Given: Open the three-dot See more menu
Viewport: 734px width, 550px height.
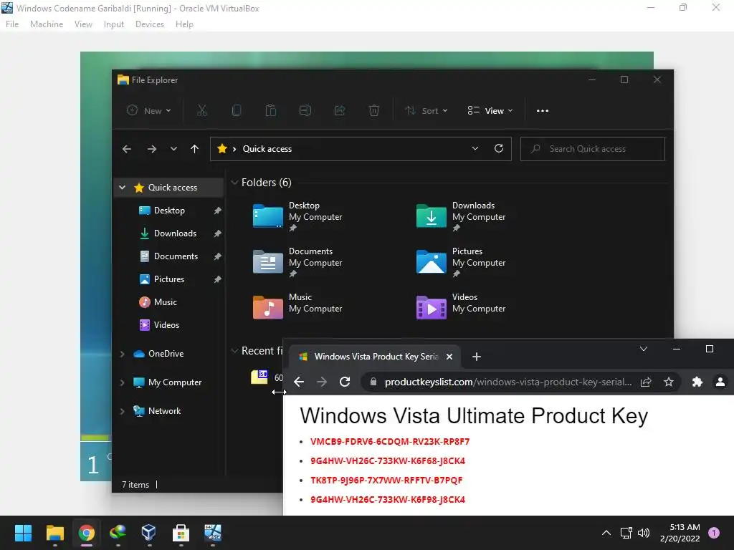Looking at the screenshot, I should tap(543, 111).
